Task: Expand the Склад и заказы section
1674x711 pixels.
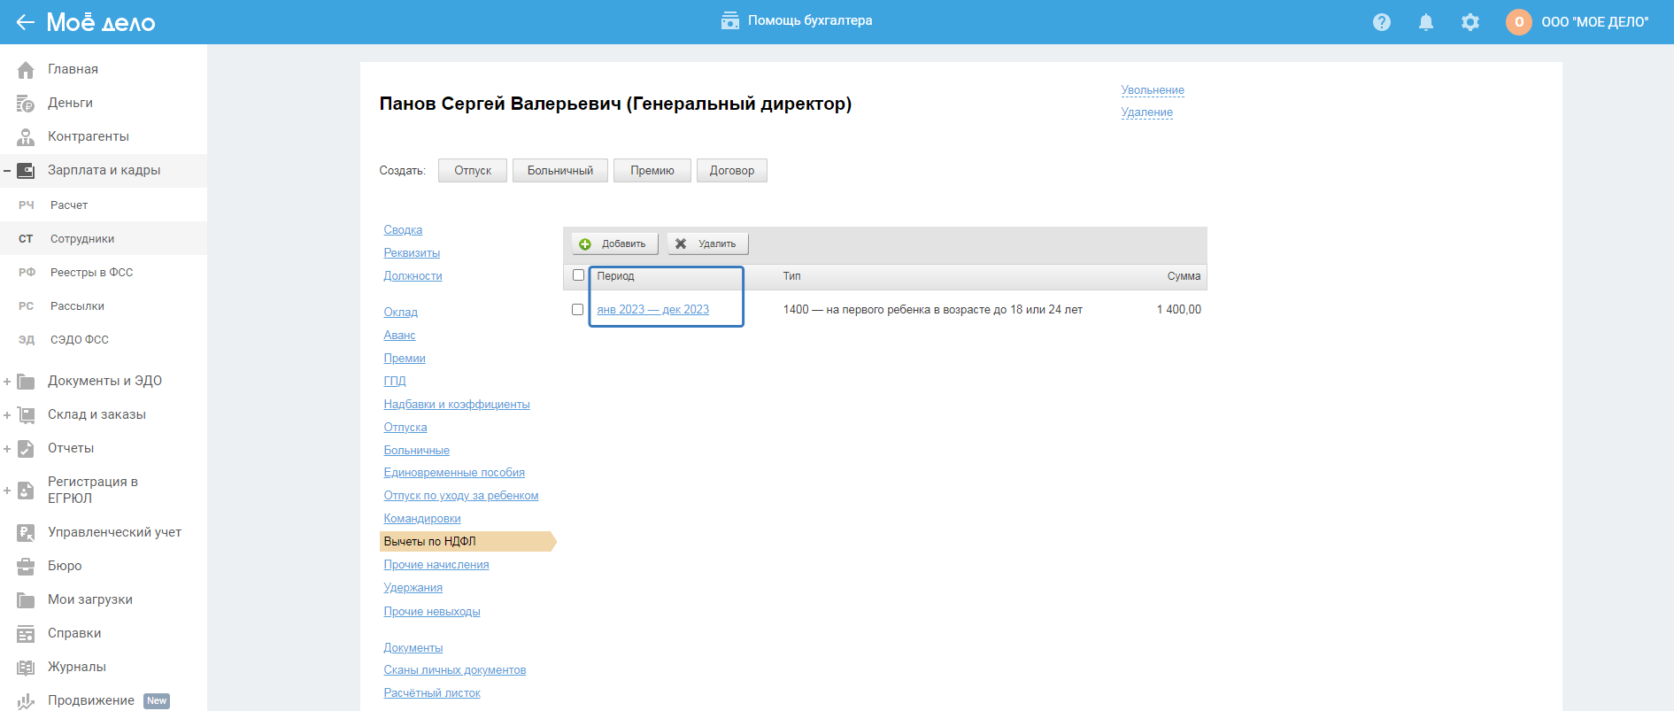Action: pos(7,415)
